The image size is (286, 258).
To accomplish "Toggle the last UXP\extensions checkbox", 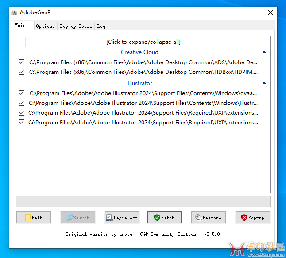I will (22, 122).
